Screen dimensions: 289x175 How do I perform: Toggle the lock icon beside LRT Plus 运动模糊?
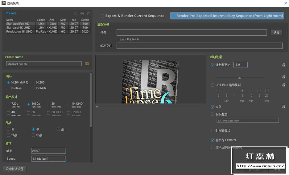(x=283, y=85)
